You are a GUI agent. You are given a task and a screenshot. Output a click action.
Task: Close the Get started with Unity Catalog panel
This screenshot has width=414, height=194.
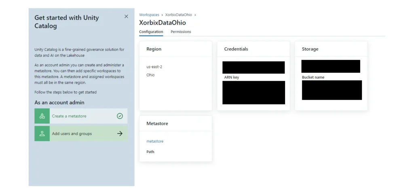[x=126, y=16]
